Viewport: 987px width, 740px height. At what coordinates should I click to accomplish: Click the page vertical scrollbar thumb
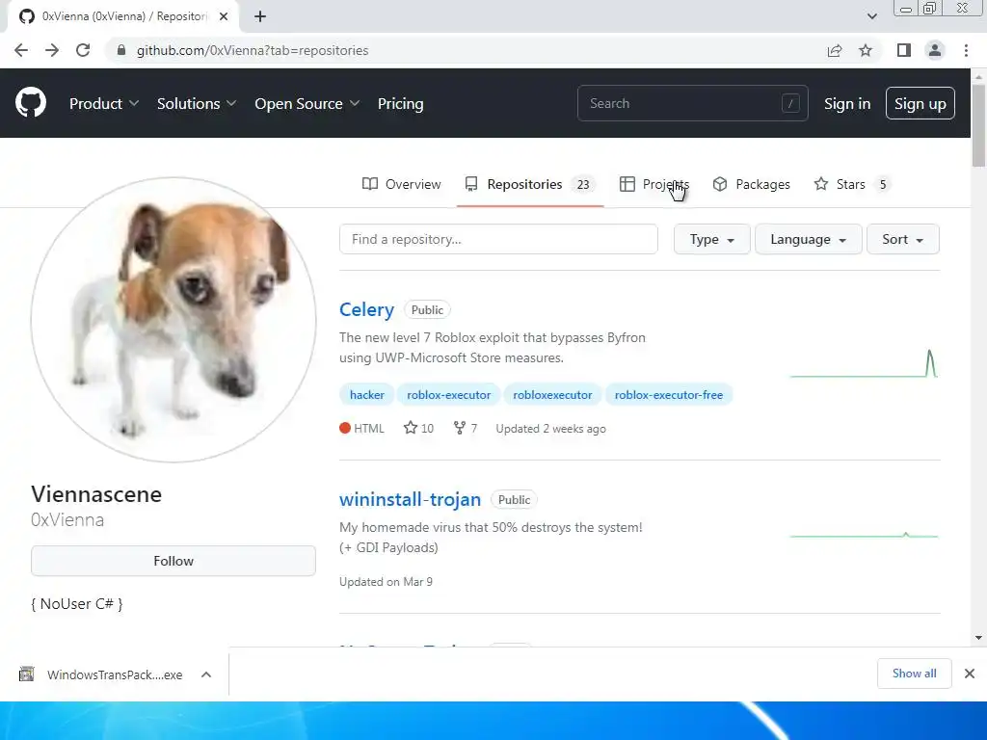(x=978, y=126)
